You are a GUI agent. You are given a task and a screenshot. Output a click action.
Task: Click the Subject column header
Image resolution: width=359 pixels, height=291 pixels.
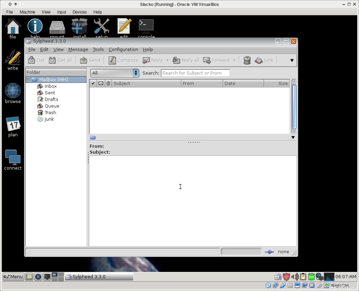tap(146, 83)
